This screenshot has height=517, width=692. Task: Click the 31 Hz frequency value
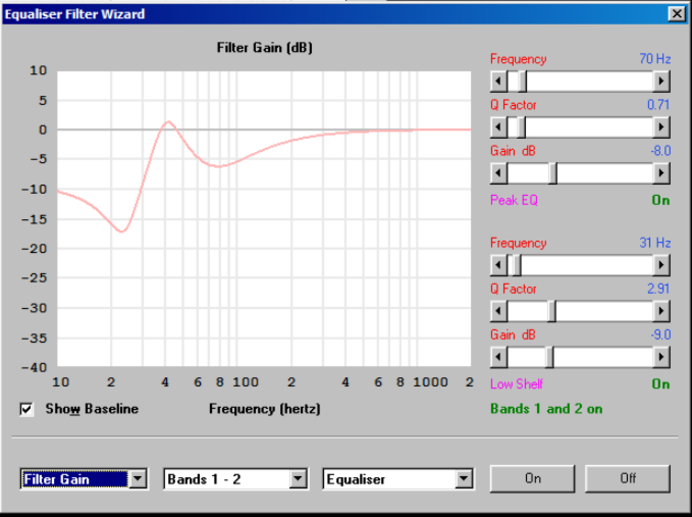pos(655,243)
